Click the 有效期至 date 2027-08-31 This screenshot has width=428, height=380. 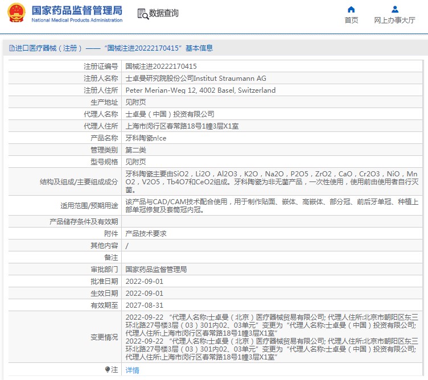coord(144,305)
